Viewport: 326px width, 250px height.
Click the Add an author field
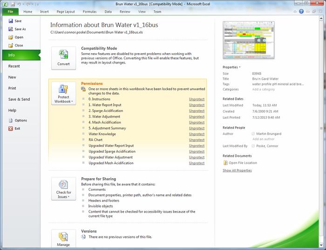pyautogui.click(x=264, y=139)
